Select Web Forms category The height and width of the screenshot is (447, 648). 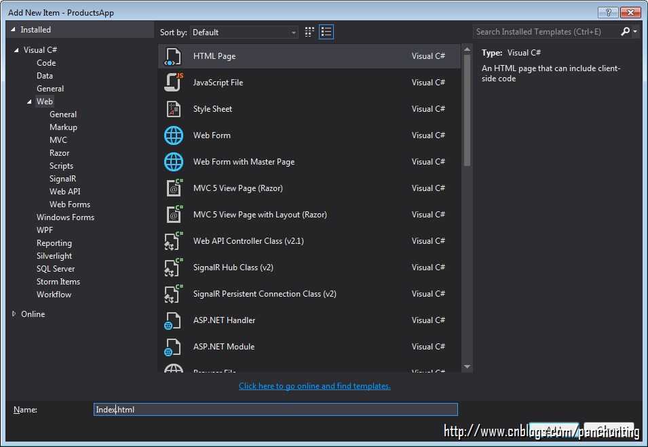tap(69, 204)
